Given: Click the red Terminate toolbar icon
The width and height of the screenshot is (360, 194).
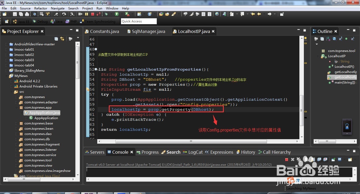Looking at the screenshot, I should (x=93, y=14).
